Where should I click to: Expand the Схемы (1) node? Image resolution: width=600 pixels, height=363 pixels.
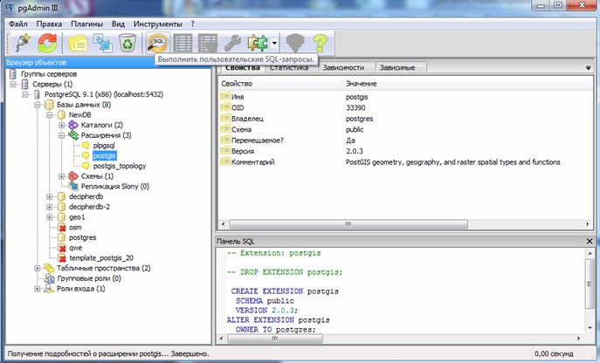[x=62, y=176]
